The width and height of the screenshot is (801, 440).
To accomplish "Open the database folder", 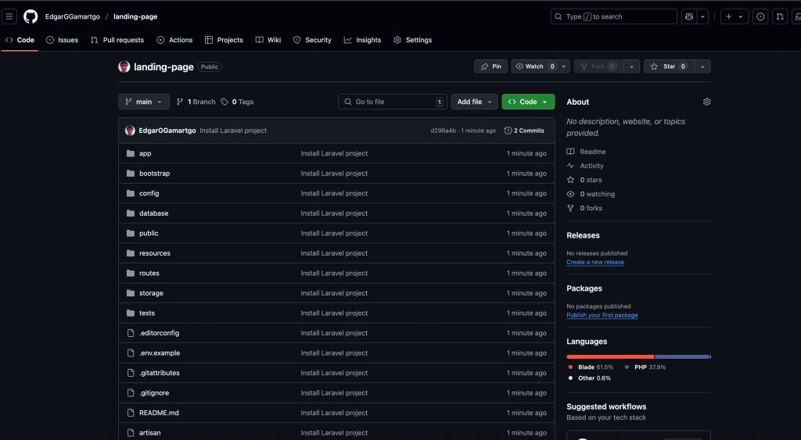I will click(x=153, y=213).
